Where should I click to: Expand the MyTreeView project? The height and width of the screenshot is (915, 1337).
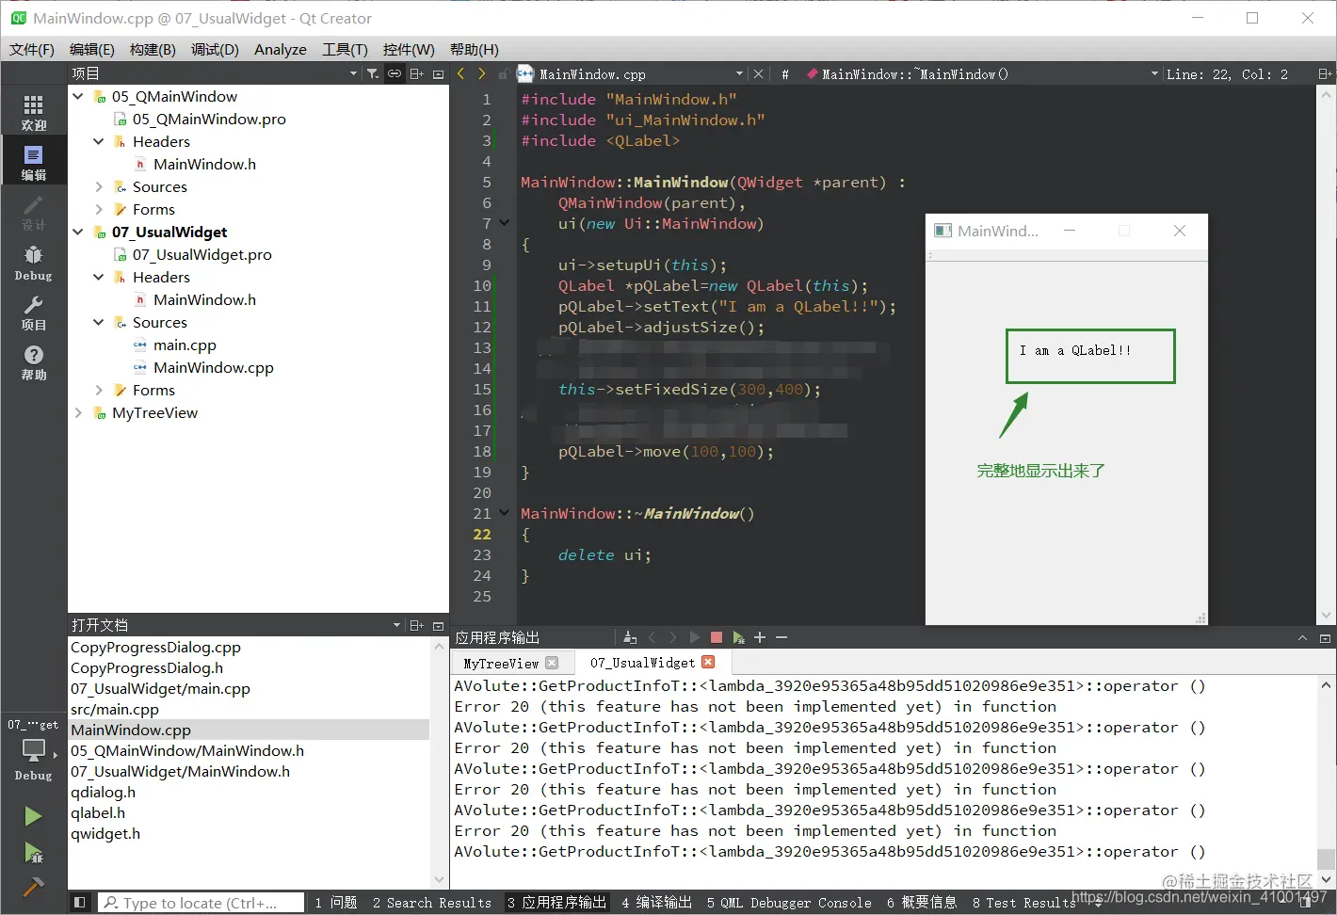78,412
